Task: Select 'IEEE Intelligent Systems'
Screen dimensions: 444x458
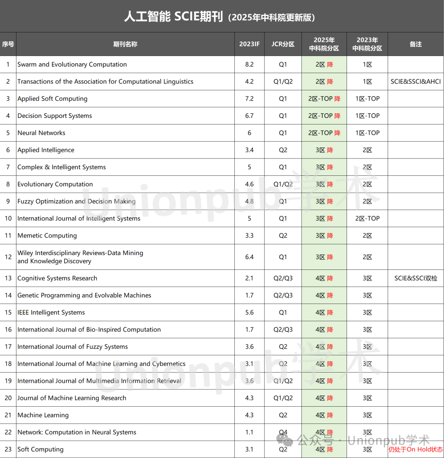Action: (51, 312)
